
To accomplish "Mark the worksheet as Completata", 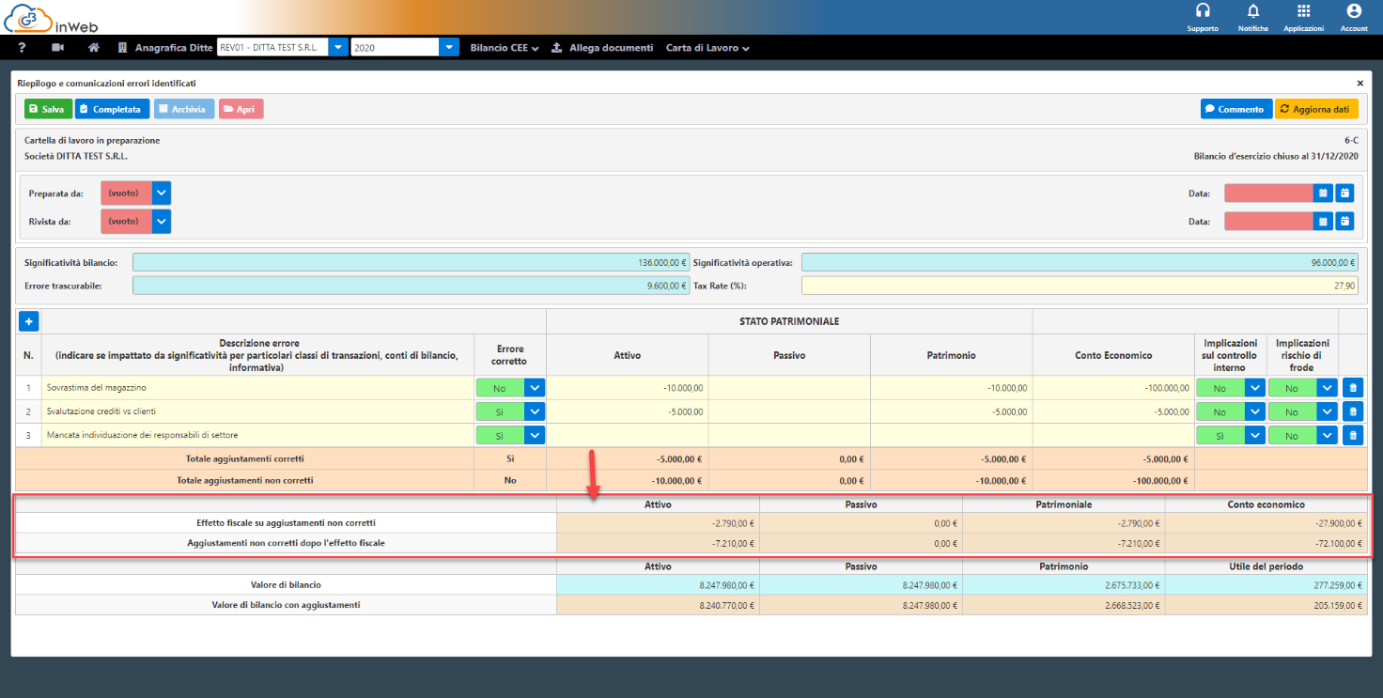I will (112, 109).
